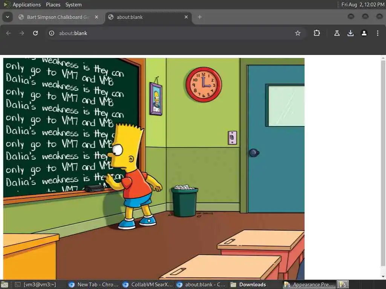This screenshot has height=289, width=386.
Task: View site information icon in address bar
Action: 51,33
